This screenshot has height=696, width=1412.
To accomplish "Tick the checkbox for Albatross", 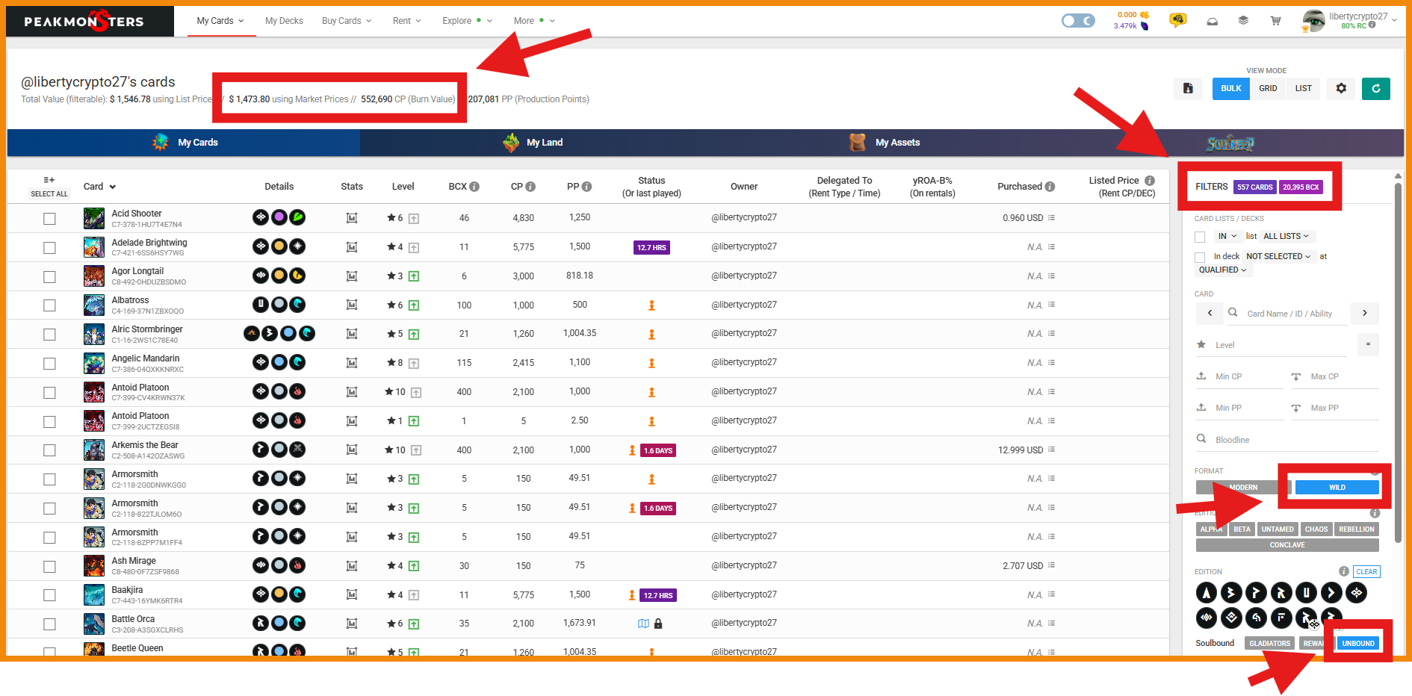I will (49, 305).
